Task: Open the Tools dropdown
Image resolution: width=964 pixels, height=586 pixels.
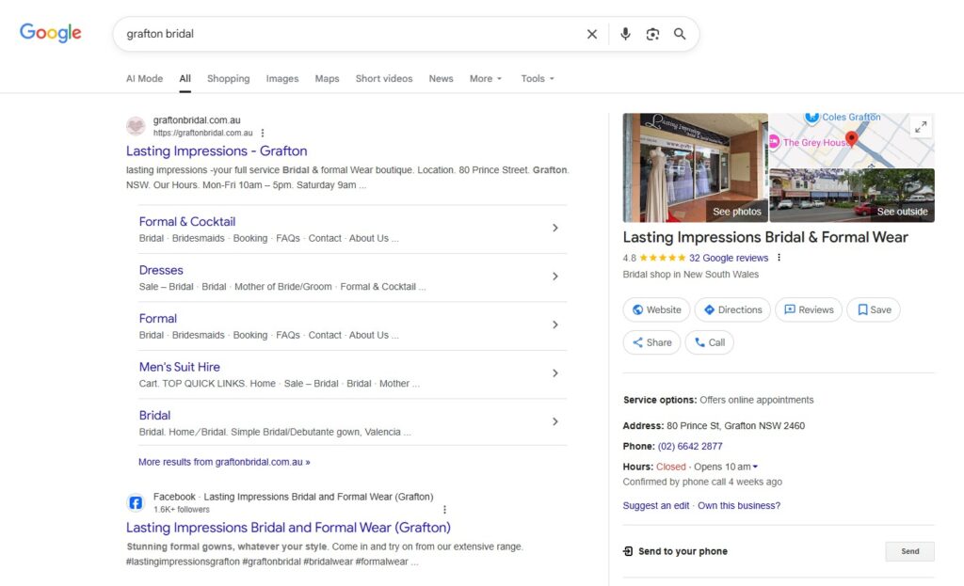Action: [x=538, y=79]
